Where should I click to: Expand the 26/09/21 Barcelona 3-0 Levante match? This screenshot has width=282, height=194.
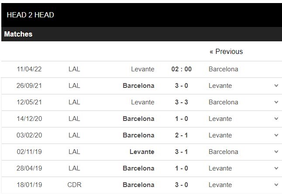276,86
